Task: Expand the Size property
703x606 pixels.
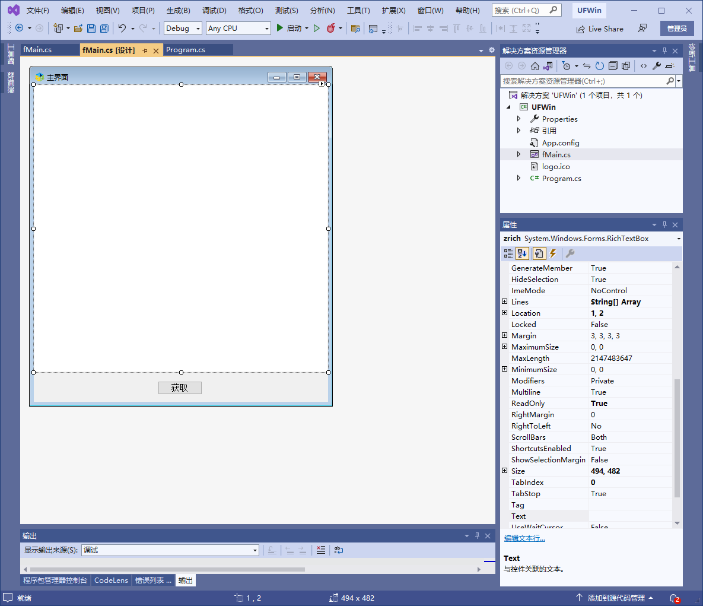Action: [x=504, y=471]
